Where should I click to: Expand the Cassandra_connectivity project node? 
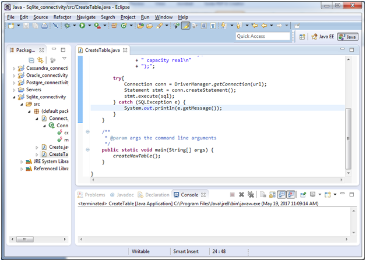[14, 69]
